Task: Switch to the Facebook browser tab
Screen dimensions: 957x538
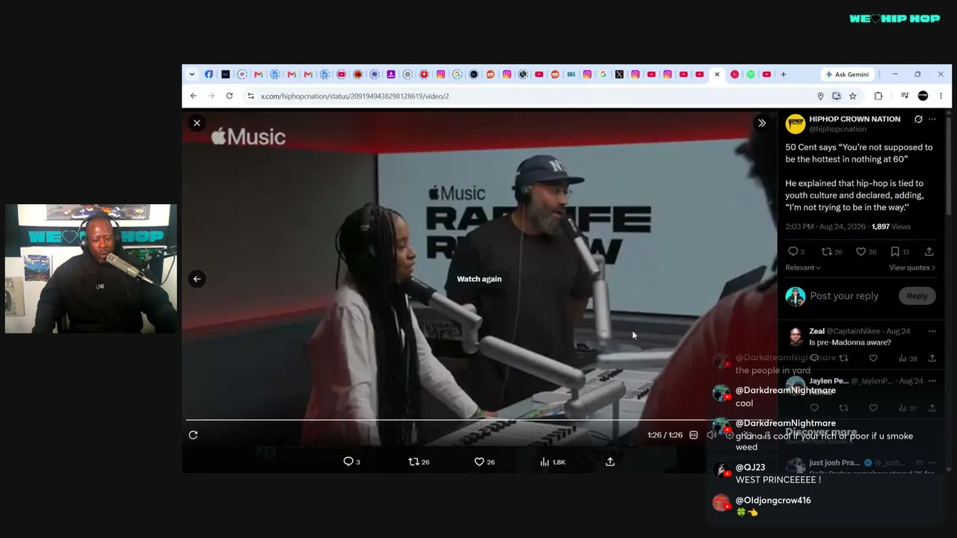Action: pyautogui.click(x=209, y=75)
